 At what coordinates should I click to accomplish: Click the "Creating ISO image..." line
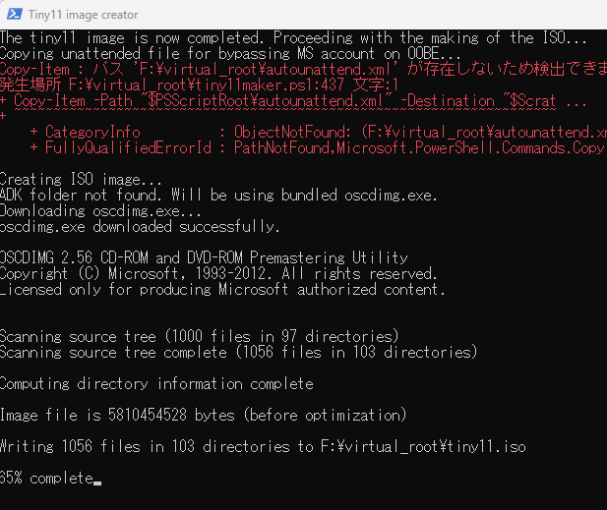pyautogui.click(x=81, y=179)
